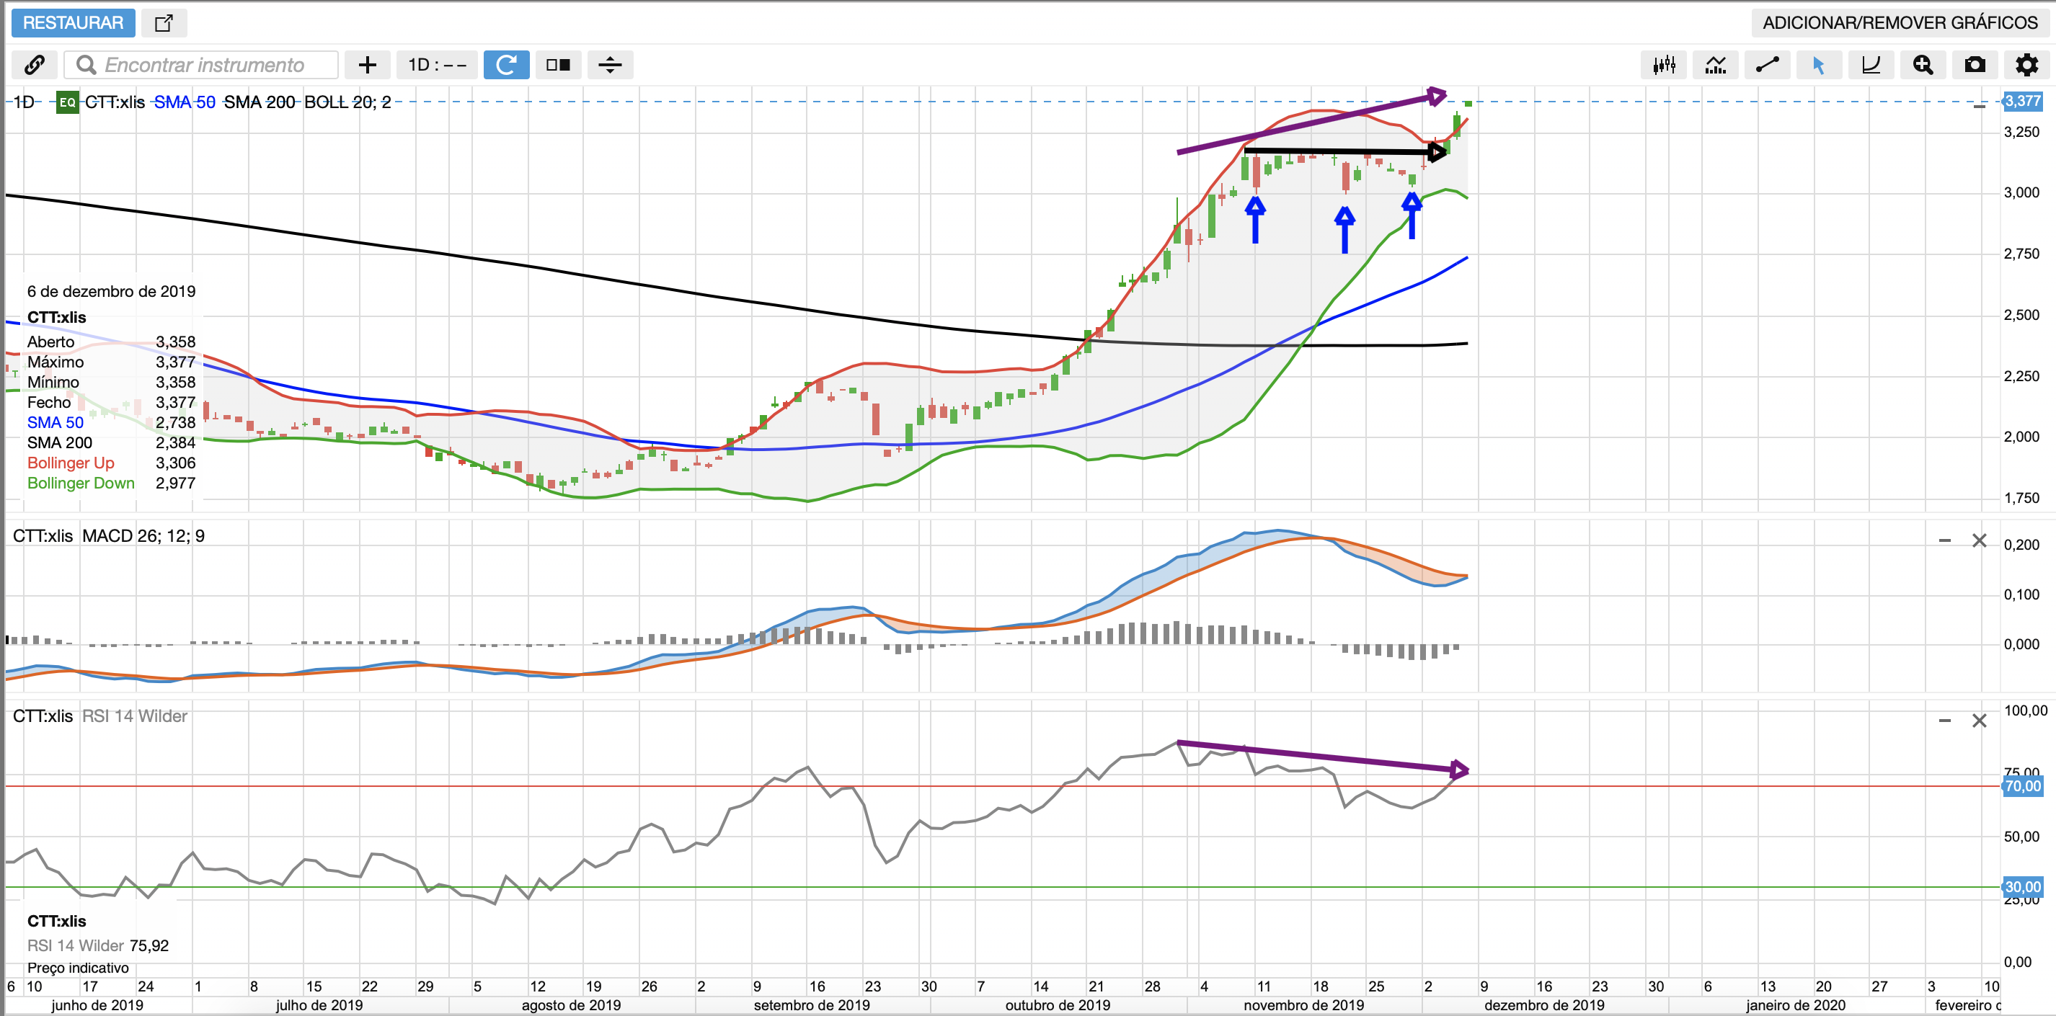This screenshot has width=2056, height=1016.
Task: Click the Encontrar instrumento search field
Action: click(203, 65)
